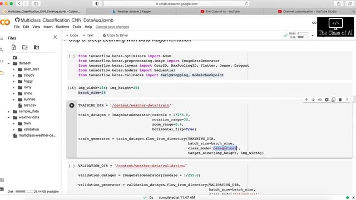Go forward in browser history

[26, 4]
